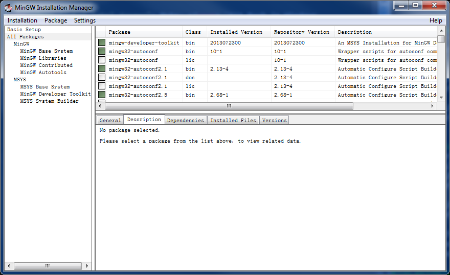Select the mingw-developer-toolkit package name

coord(144,43)
